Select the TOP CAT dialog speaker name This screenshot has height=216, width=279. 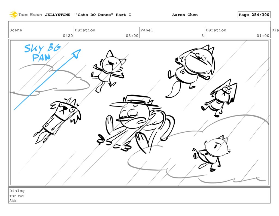click(17, 196)
